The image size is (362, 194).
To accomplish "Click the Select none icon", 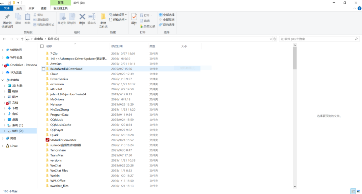I will (161, 20).
